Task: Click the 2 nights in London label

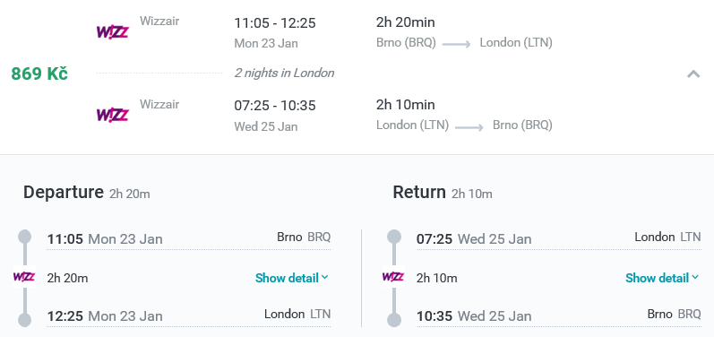Action: point(284,73)
